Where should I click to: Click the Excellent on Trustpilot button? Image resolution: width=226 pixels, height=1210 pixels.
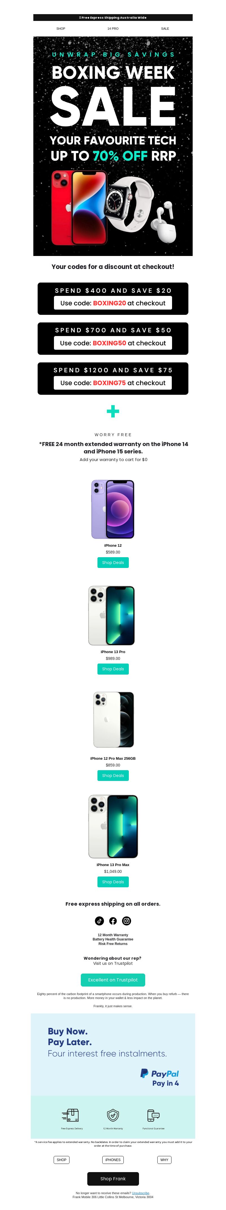(x=113, y=979)
